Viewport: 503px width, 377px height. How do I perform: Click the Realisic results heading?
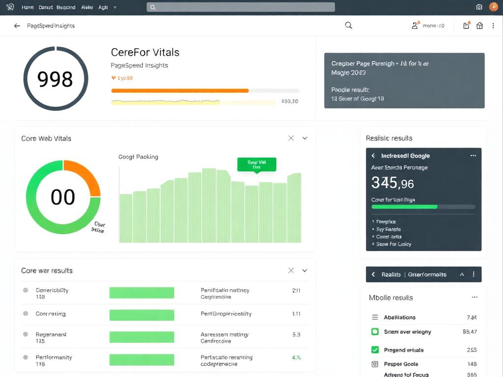(x=389, y=138)
